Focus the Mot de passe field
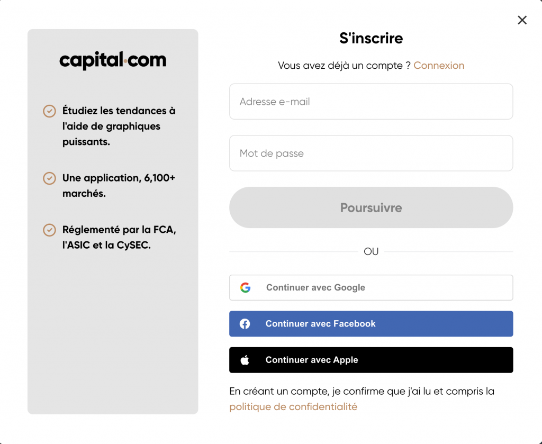The width and height of the screenshot is (542, 444). point(371,153)
